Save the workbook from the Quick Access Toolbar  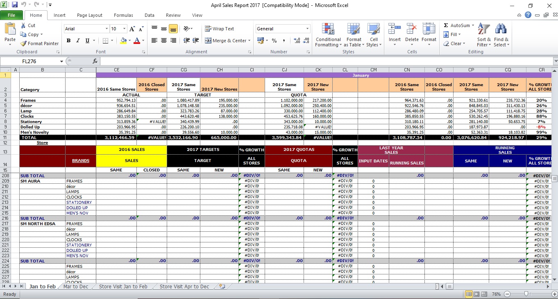(15, 5)
